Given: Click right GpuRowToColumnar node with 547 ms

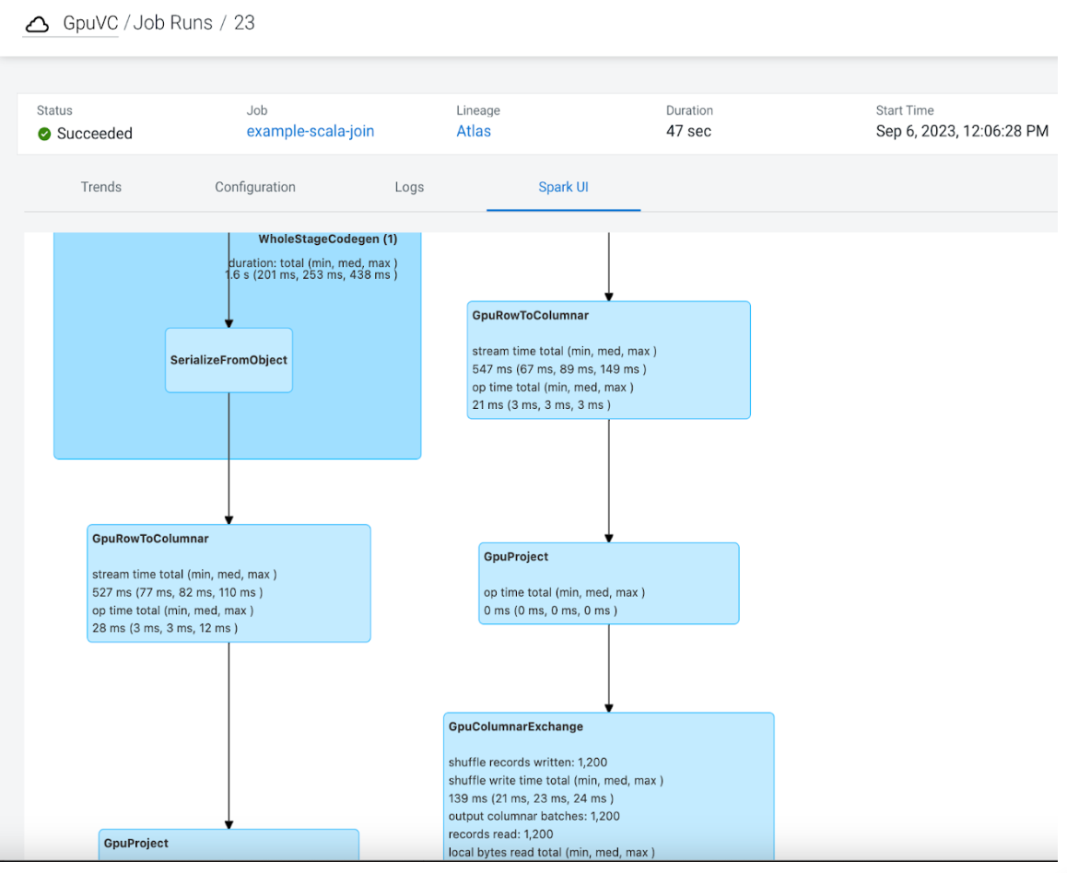Looking at the screenshot, I should 608,360.
